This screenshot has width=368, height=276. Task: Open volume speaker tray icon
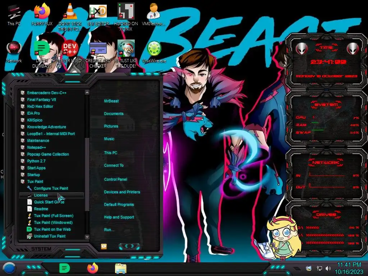[x=328, y=268]
